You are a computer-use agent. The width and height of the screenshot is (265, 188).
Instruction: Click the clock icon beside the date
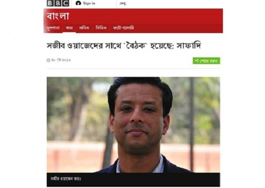[48, 60]
